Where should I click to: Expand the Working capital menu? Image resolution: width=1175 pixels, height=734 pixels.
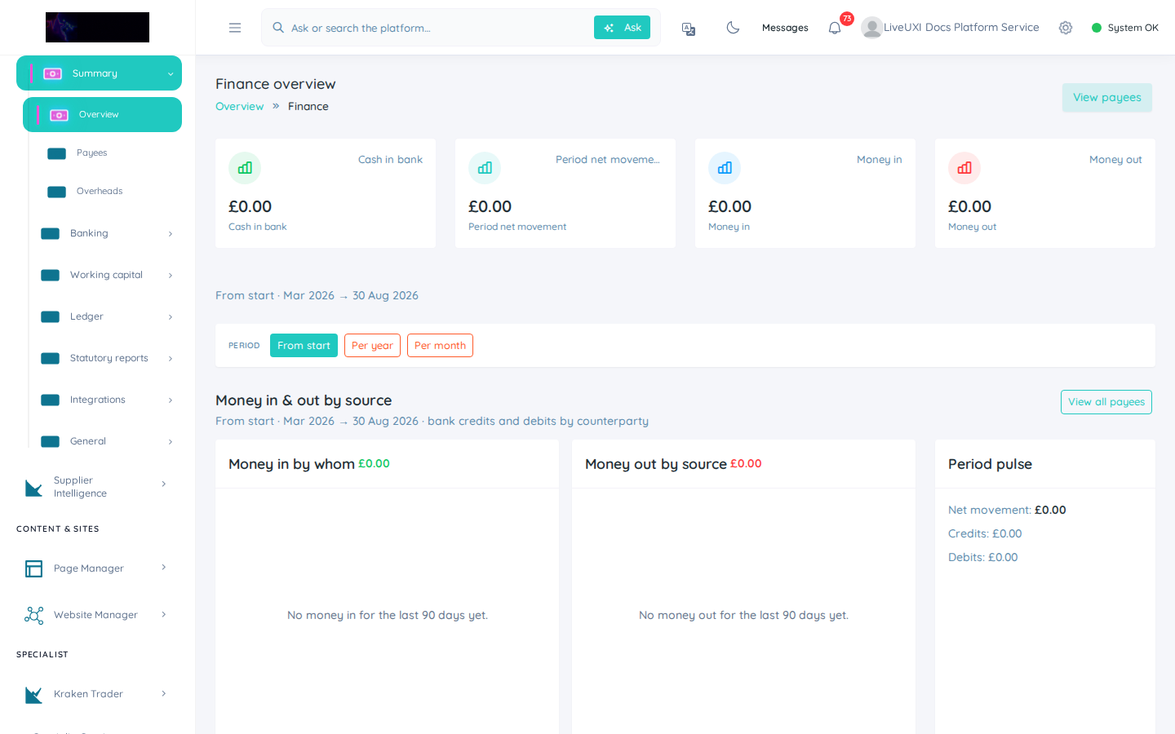107,275
